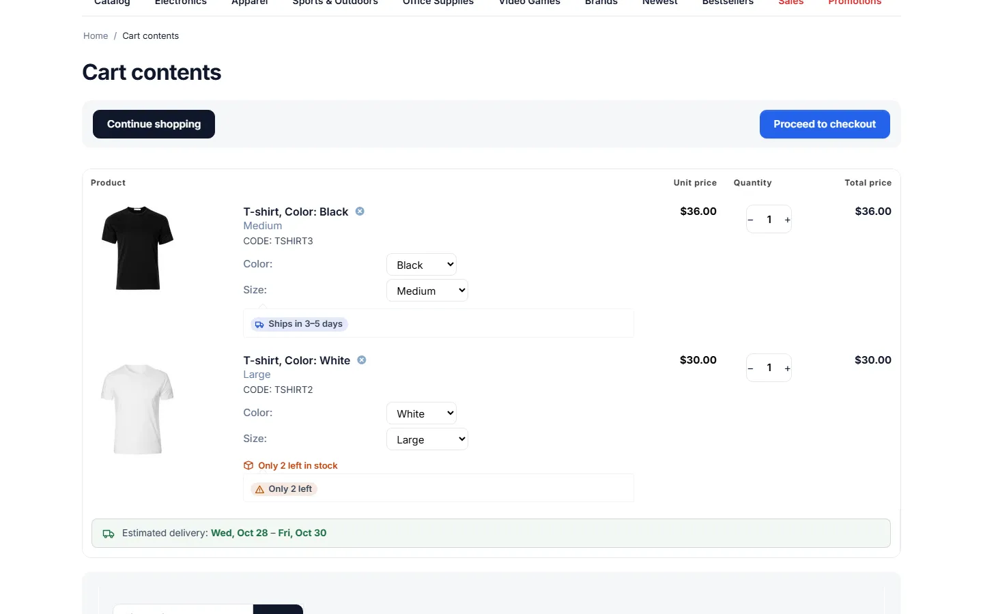Click the $30.00 total price

(873, 360)
